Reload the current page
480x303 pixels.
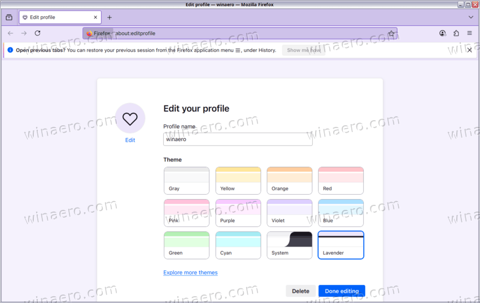[37, 33]
